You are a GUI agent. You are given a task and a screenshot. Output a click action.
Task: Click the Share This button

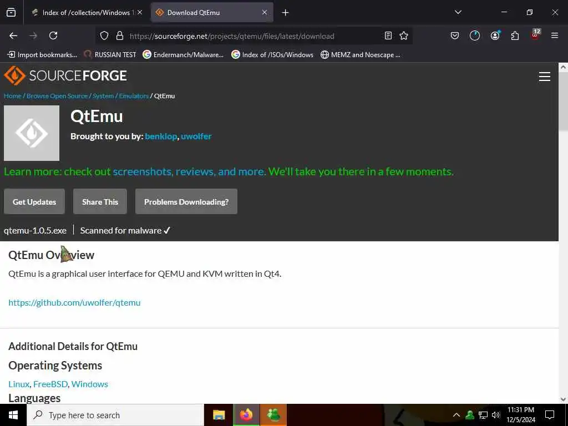[100, 202]
